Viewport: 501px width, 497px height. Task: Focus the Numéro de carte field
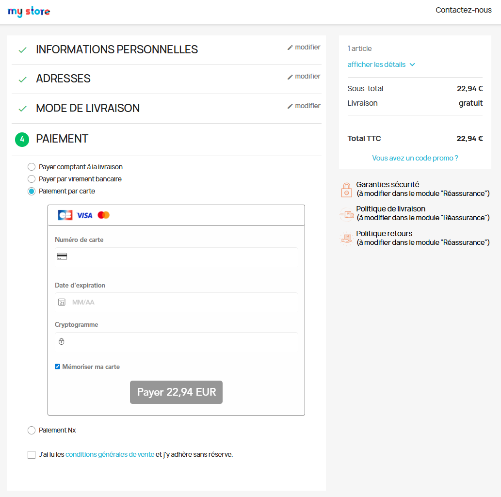179,257
